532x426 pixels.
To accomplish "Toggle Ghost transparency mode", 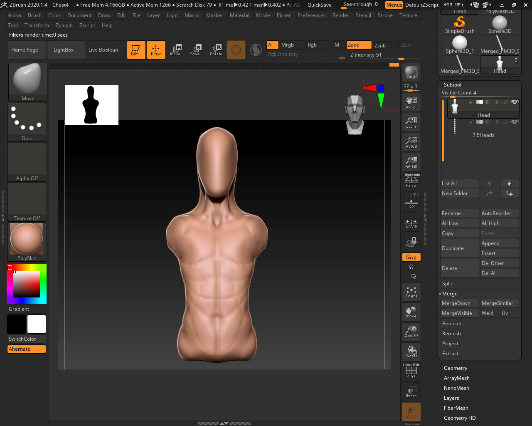I will click(411, 412).
